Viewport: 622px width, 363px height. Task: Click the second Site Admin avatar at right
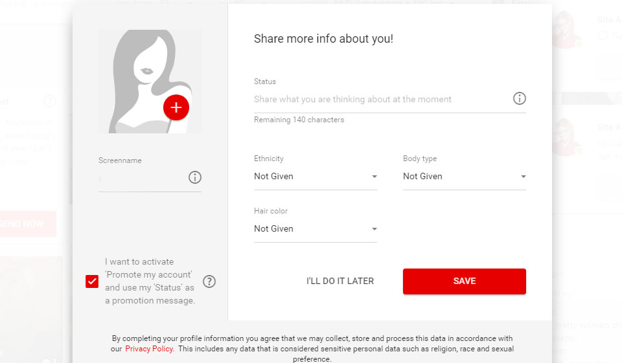click(566, 137)
